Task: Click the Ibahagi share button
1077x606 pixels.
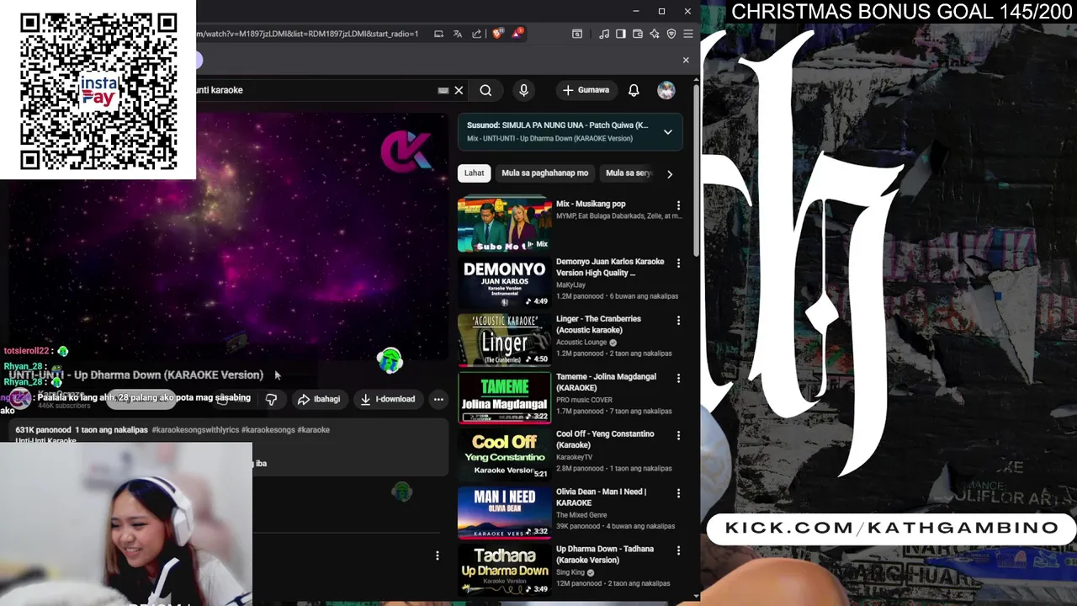Action: tap(319, 399)
